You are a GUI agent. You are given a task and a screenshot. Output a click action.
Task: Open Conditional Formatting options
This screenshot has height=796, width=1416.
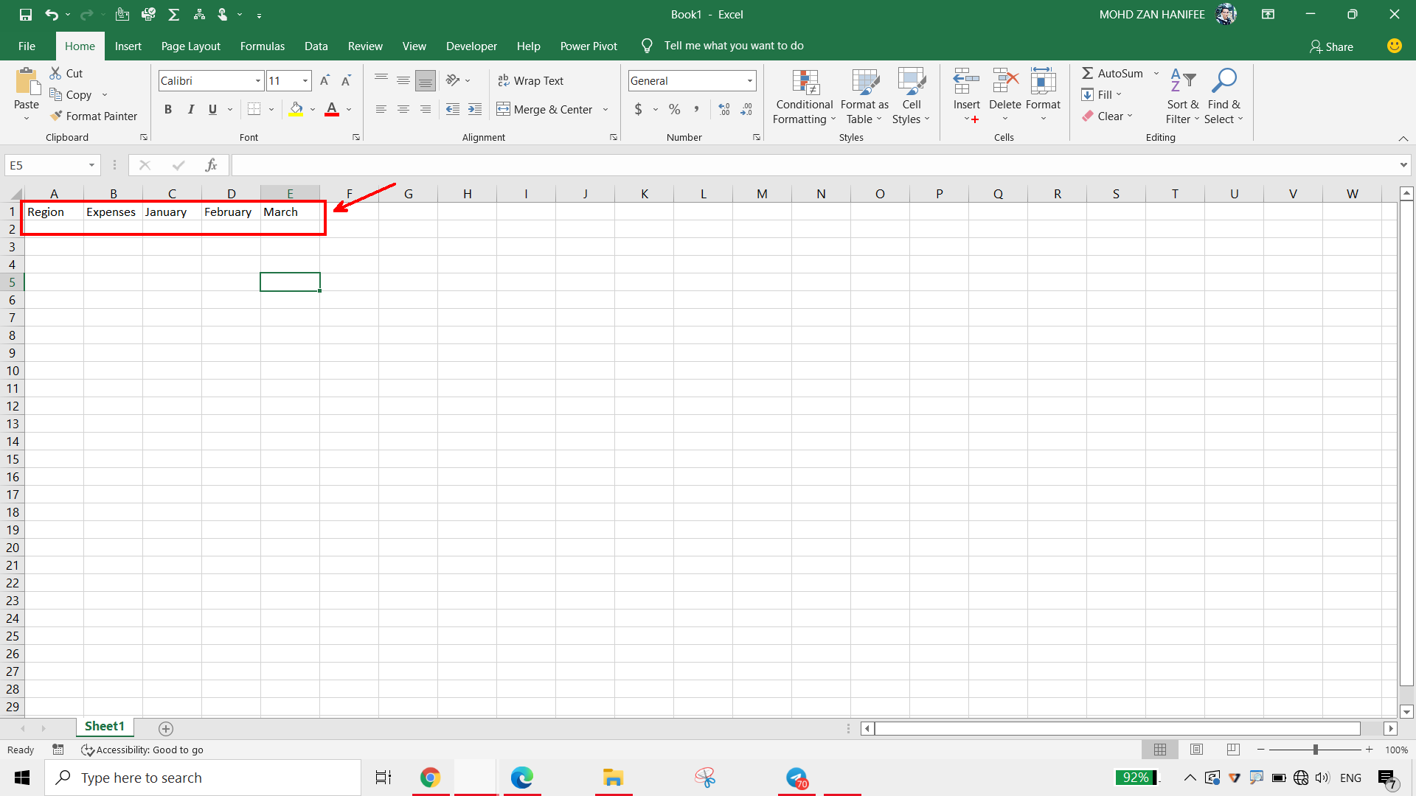pyautogui.click(x=804, y=97)
